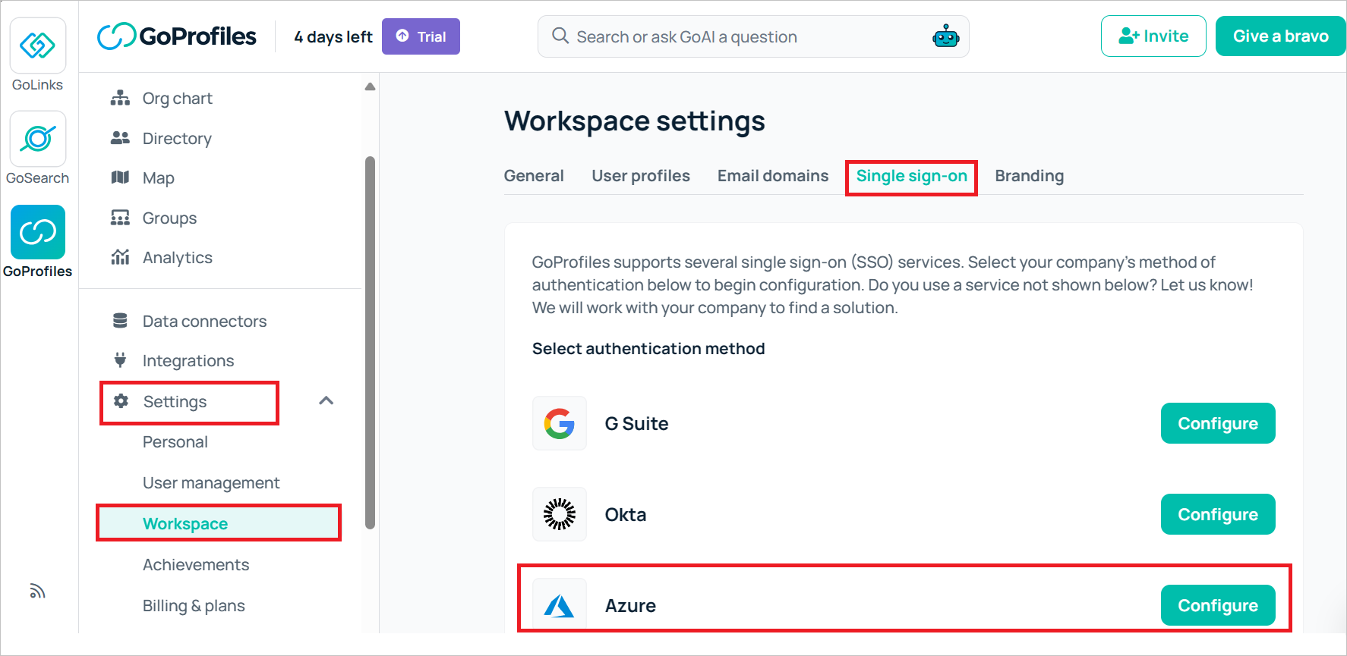Image resolution: width=1347 pixels, height=656 pixels.
Task: Click the GoProfiles logo in header
Action: coord(177,36)
